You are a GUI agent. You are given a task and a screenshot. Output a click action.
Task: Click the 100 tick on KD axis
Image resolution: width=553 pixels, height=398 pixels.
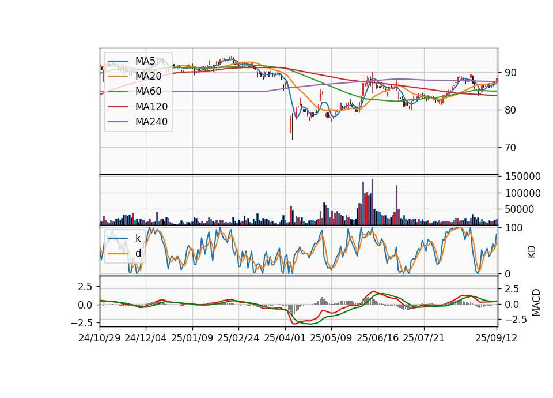click(514, 228)
